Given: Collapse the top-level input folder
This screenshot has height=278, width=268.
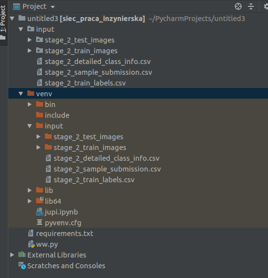Looking at the screenshot, I should [21, 29].
